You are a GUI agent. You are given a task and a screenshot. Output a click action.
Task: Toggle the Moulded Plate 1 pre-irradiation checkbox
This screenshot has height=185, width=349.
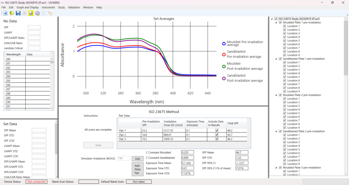tap(280, 22)
